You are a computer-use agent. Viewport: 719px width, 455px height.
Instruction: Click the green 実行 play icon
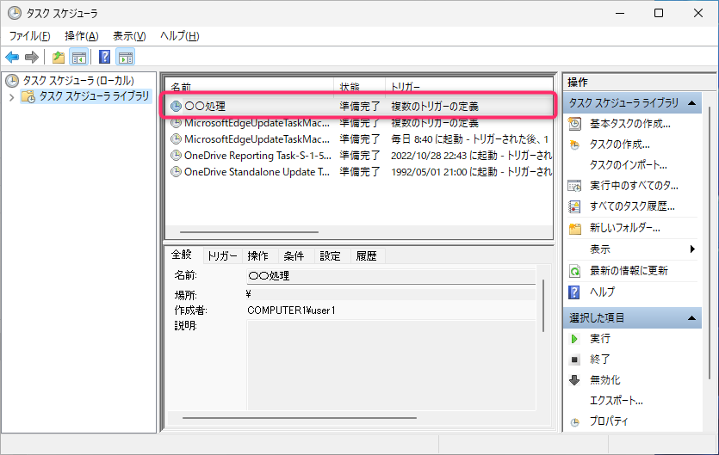pyautogui.click(x=574, y=339)
